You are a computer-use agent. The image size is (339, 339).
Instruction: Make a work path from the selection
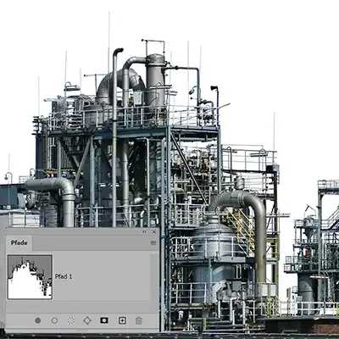(x=87, y=320)
